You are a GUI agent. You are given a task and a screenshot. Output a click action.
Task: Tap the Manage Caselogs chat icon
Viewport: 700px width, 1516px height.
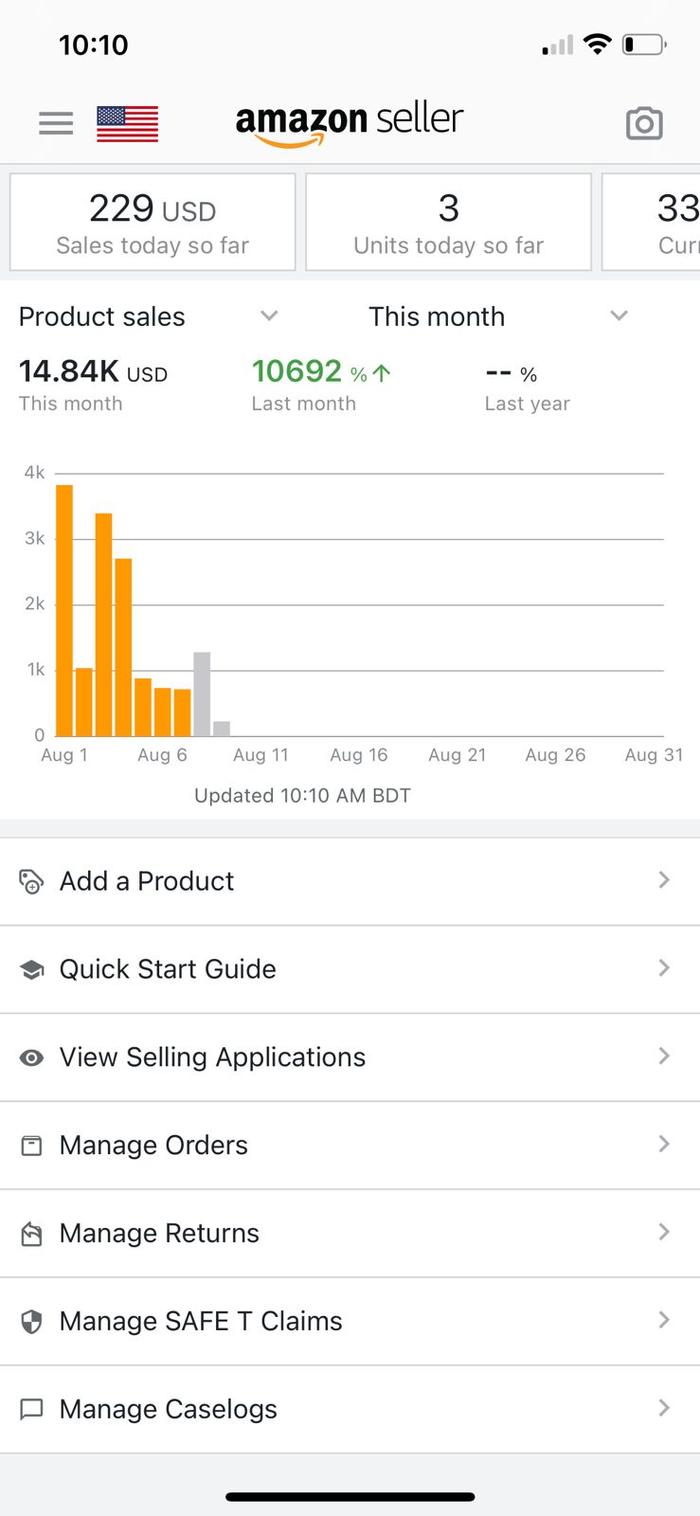point(31,1410)
